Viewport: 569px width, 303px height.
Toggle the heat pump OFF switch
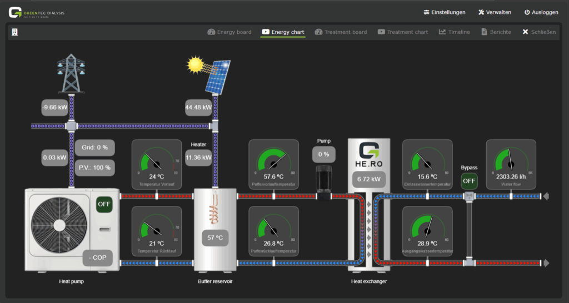(104, 204)
